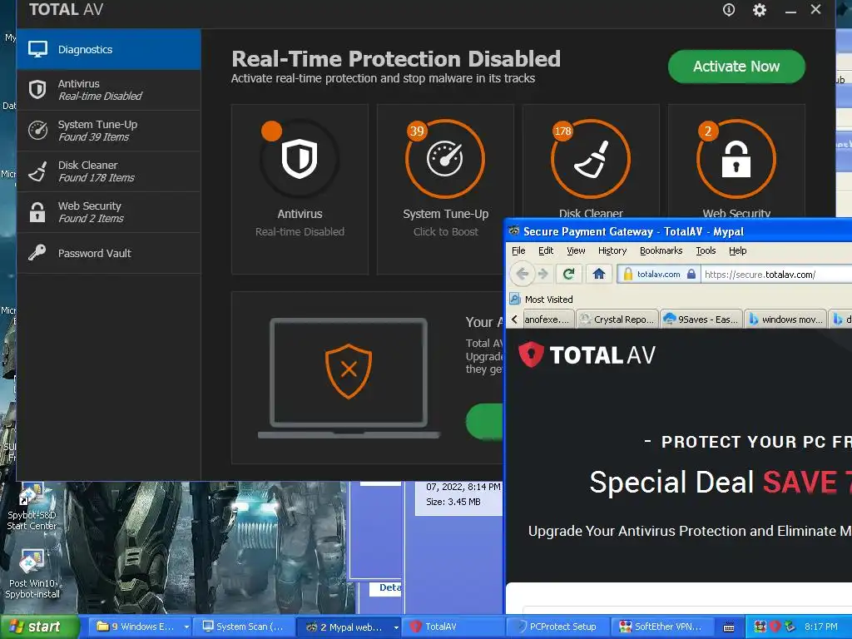Open TotalAV settings gear

coord(759,10)
